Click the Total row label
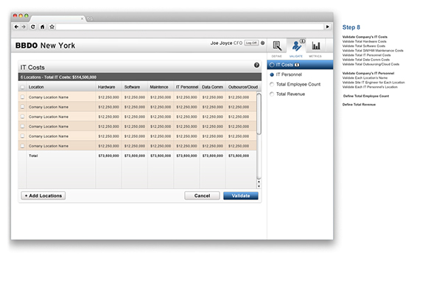This screenshot has height=286, width=442. pyautogui.click(x=33, y=156)
